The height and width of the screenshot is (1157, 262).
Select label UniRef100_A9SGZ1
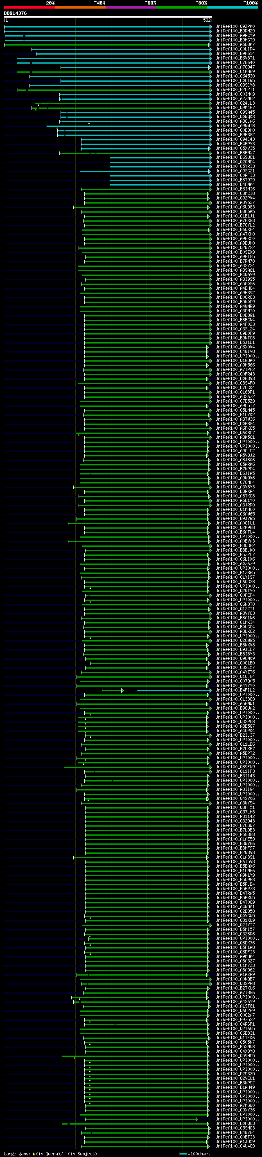point(235,171)
